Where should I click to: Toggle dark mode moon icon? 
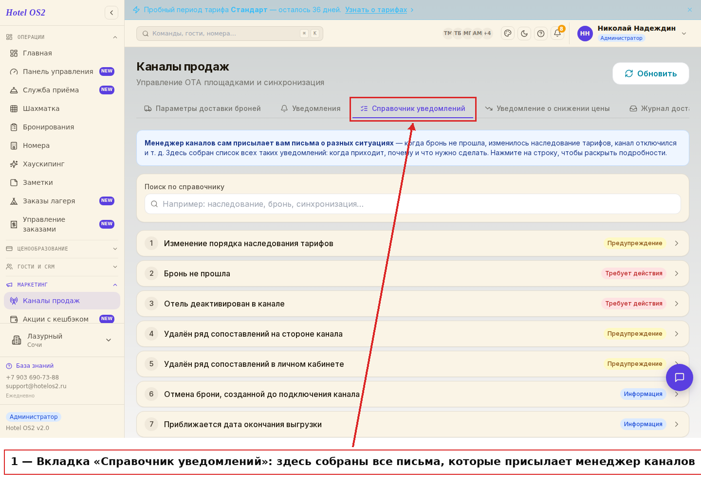coord(524,34)
